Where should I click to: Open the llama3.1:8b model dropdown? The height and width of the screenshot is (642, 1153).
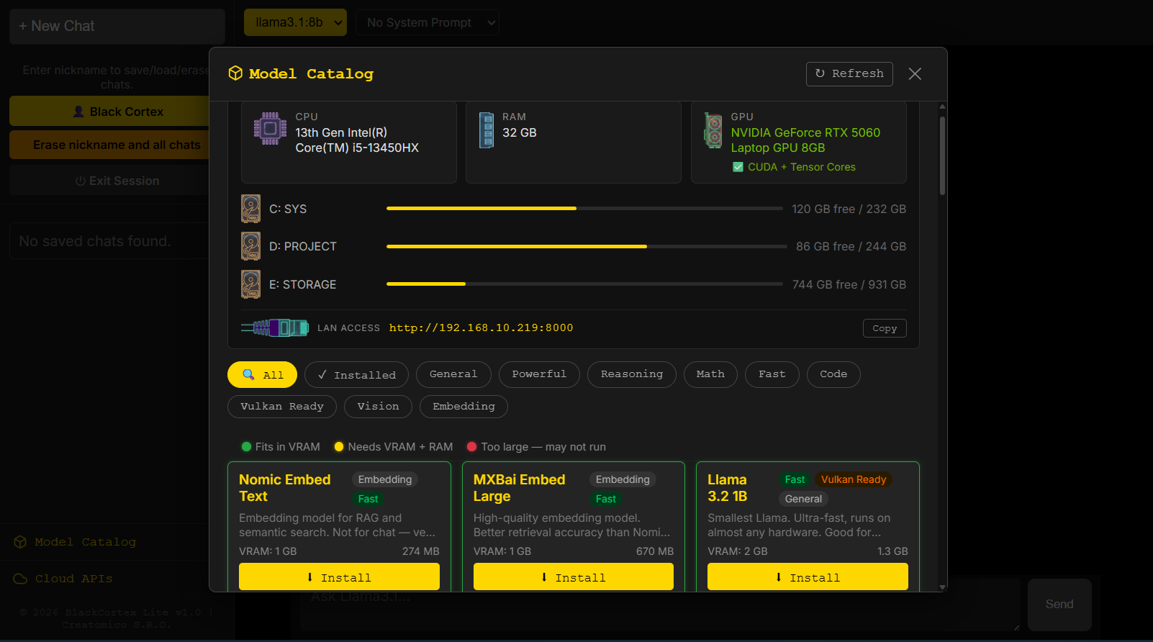[x=295, y=22]
